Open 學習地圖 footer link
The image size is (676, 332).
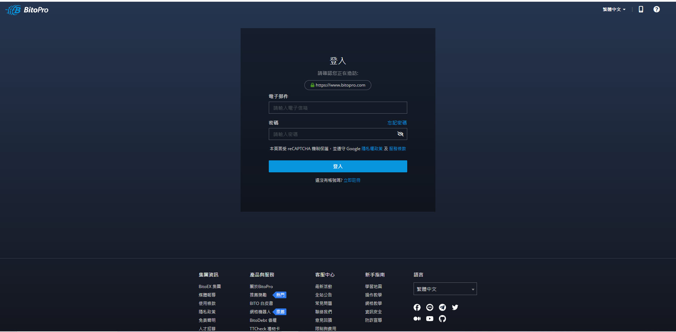pos(374,287)
